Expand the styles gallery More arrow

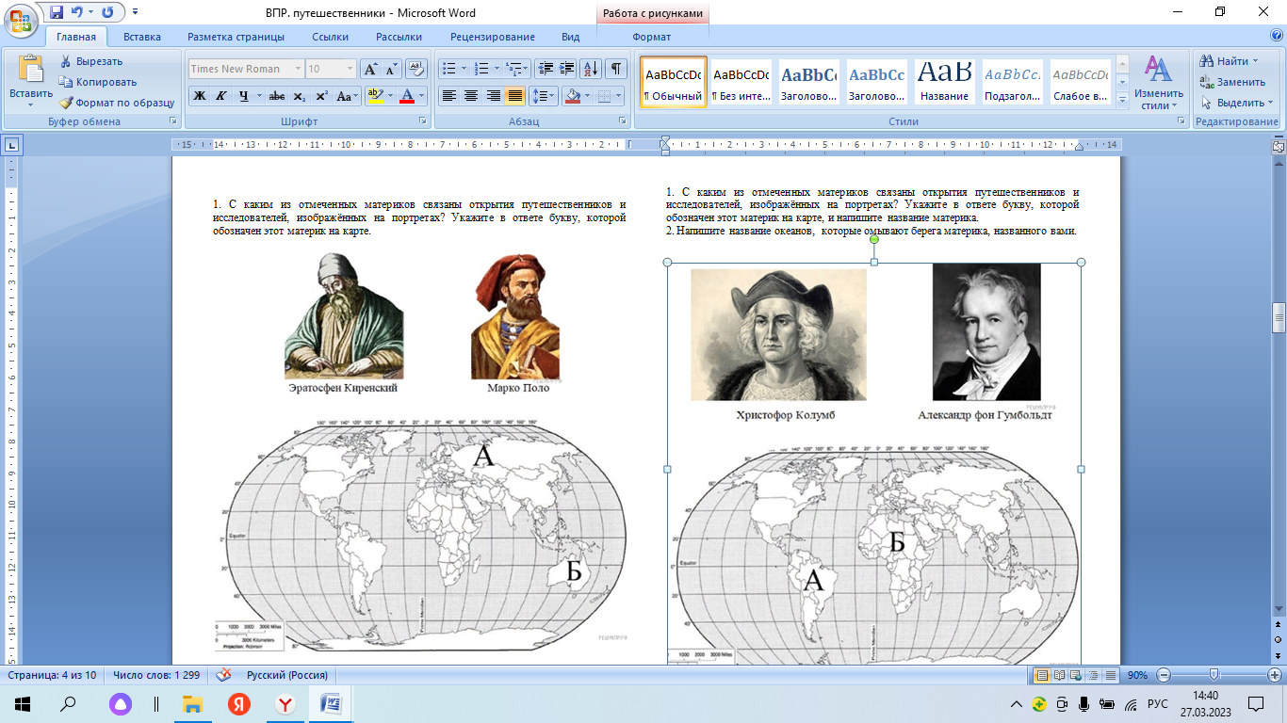tap(1122, 100)
